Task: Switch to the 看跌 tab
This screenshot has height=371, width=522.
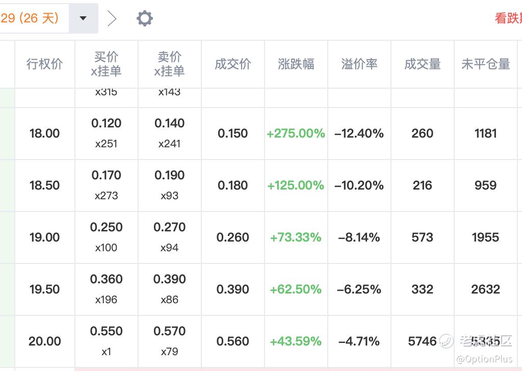Action: pyautogui.click(x=508, y=19)
